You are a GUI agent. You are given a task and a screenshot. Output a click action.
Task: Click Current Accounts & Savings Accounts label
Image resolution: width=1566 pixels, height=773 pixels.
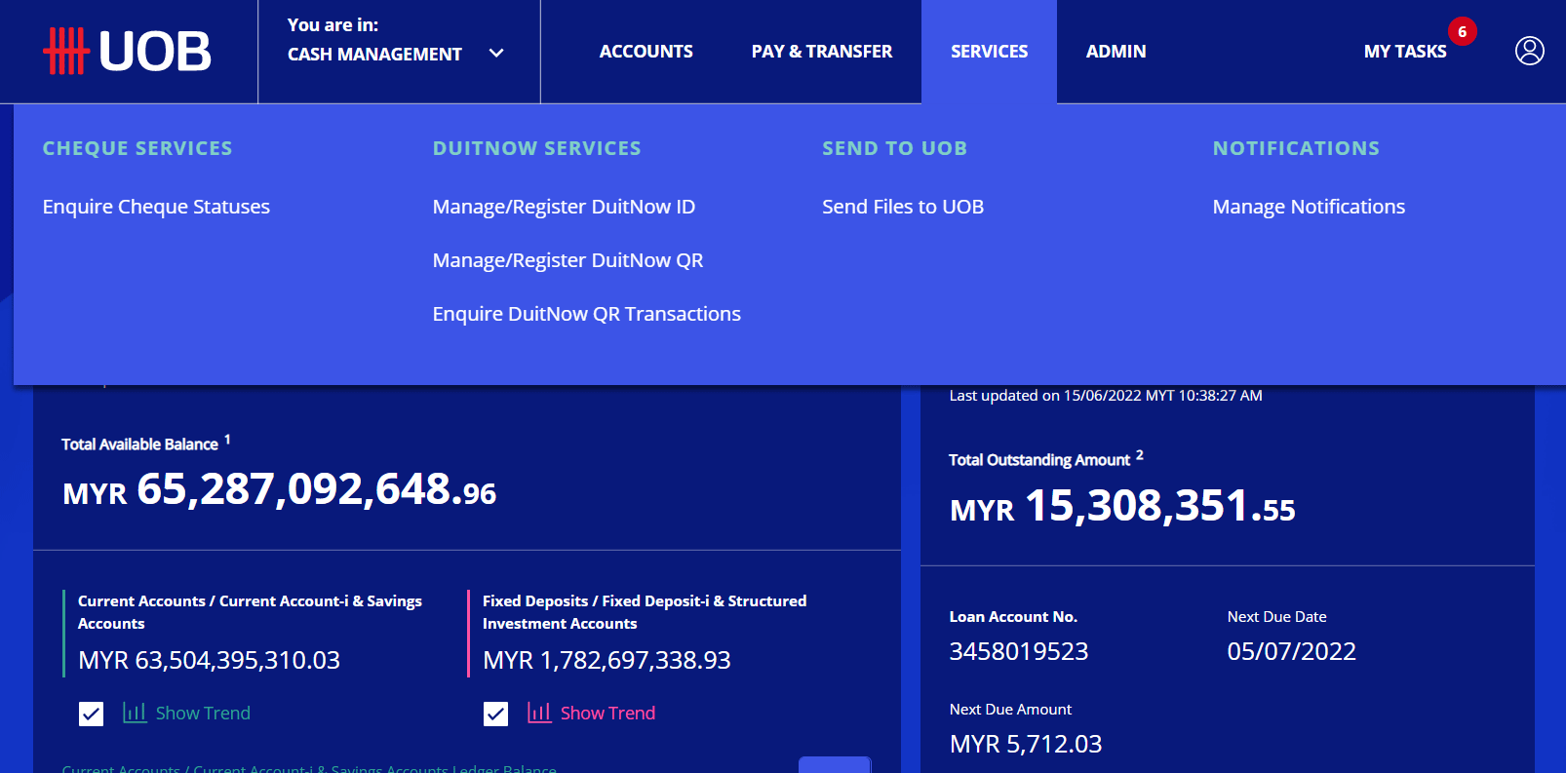250,612
